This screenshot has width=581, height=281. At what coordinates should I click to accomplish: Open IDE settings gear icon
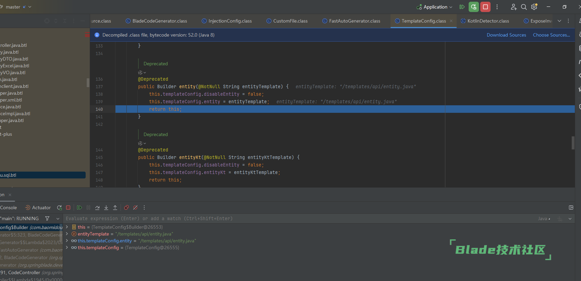tap(534, 7)
